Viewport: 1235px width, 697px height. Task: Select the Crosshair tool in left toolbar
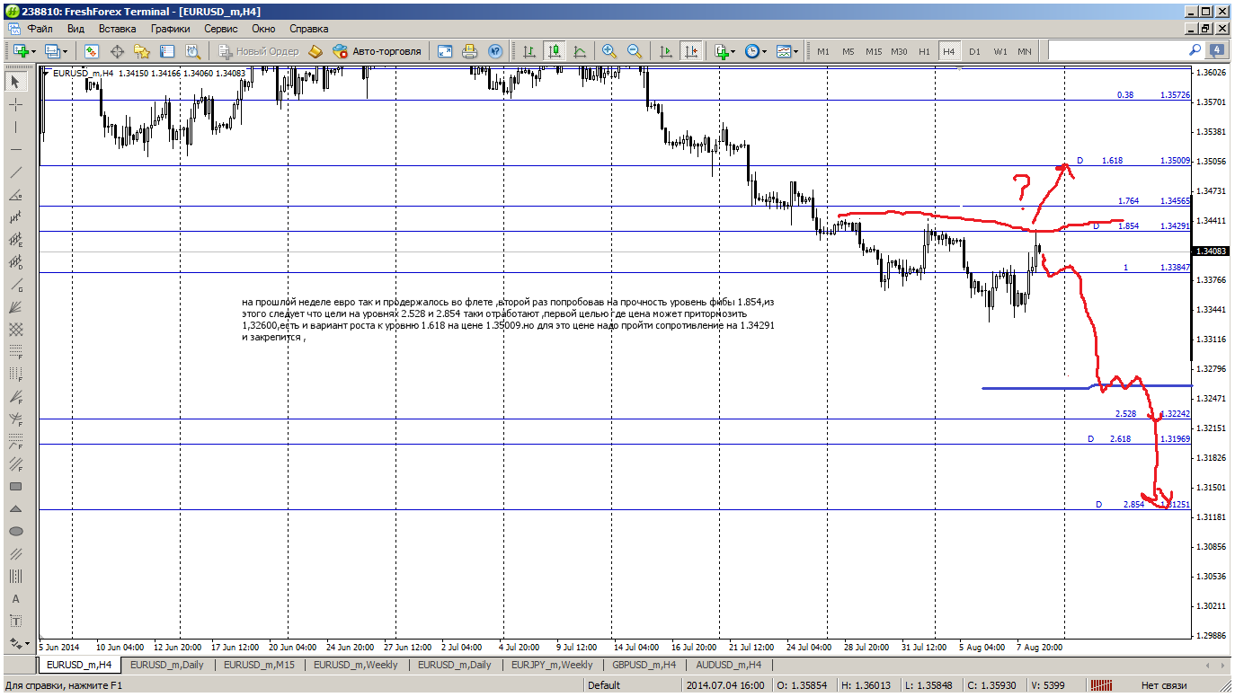tap(15, 105)
